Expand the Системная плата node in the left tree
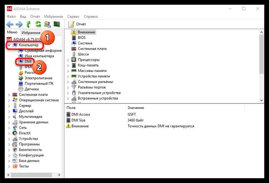 tap(9, 95)
